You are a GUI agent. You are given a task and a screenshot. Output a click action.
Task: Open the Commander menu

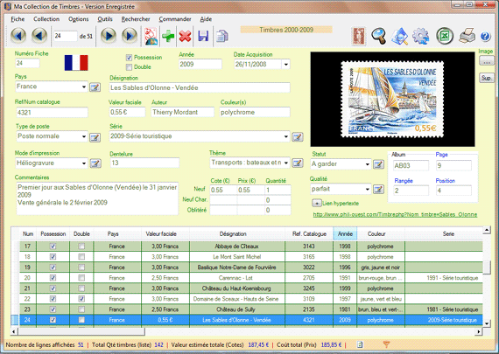[175, 19]
